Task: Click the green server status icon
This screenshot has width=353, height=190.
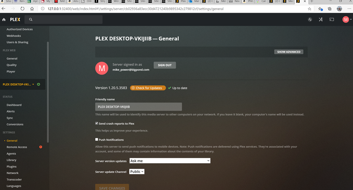Action: tap(38, 84)
